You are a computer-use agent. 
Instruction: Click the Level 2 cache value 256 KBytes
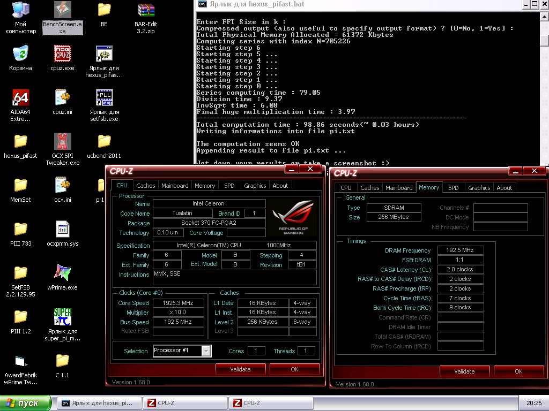pos(262,322)
